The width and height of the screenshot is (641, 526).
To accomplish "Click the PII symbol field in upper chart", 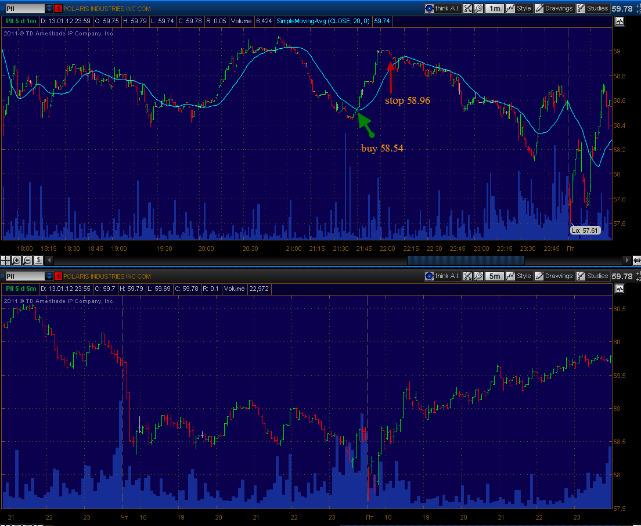I will point(25,8).
